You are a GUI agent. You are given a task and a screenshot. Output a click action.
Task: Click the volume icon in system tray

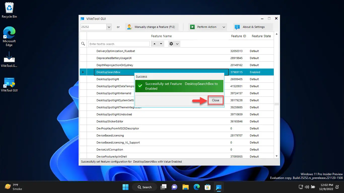307,187
